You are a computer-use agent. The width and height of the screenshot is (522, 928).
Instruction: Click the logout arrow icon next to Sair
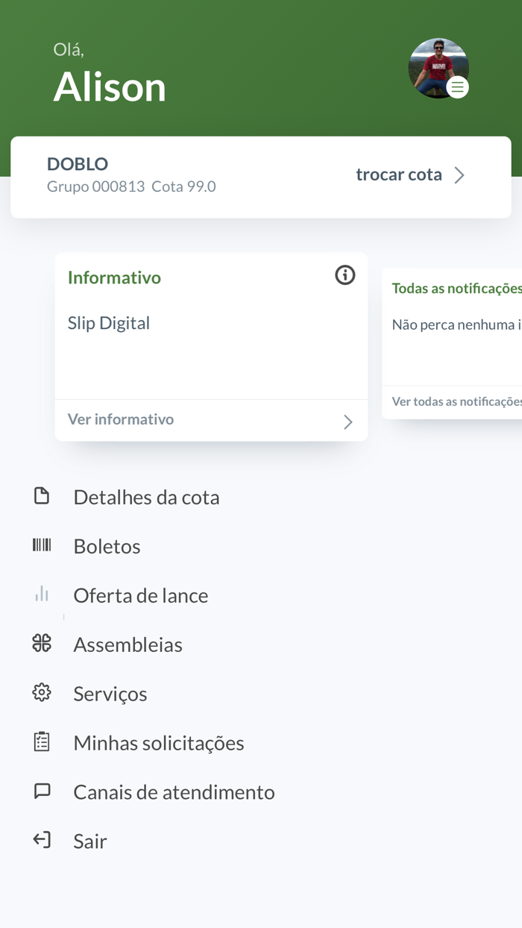pos(43,840)
